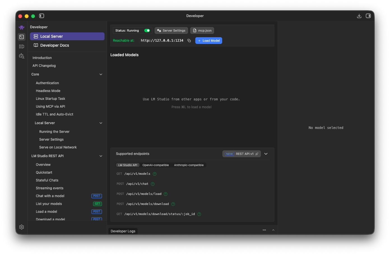Open app Settings via the gear icon
Image resolution: width=390 pixels, height=255 pixels.
(x=22, y=227)
